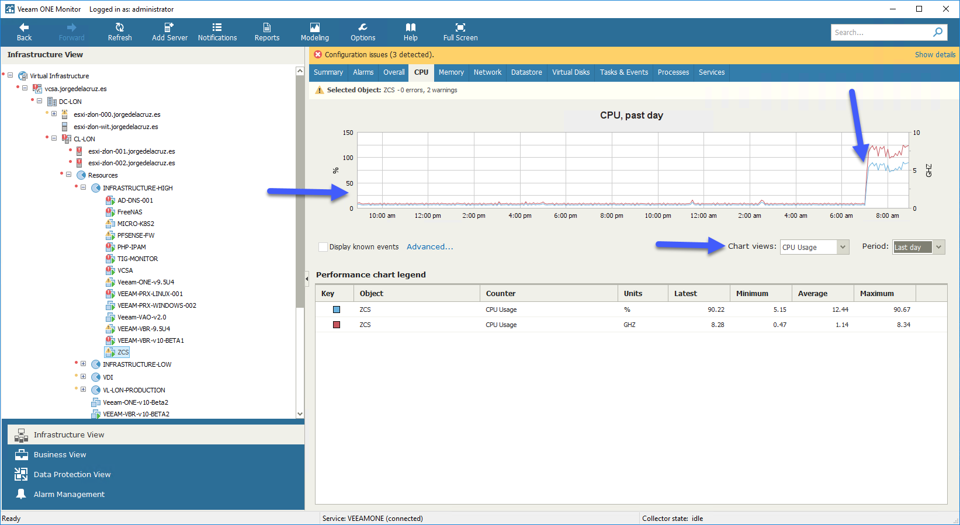The height and width of the screenshot is (525, 960).
Task: Open the Chart views CPU Usage dropdown
Action: coord(815,247)
